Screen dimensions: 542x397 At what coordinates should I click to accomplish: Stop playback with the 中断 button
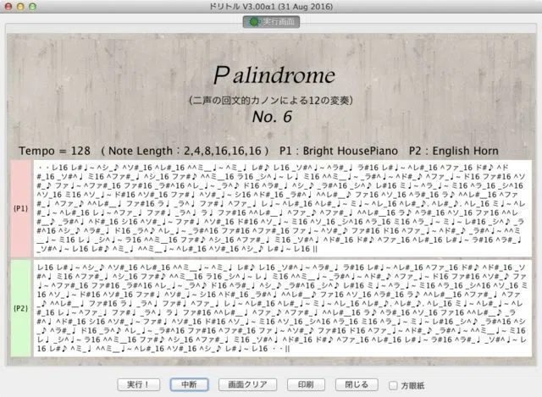[x=189, y=384]
